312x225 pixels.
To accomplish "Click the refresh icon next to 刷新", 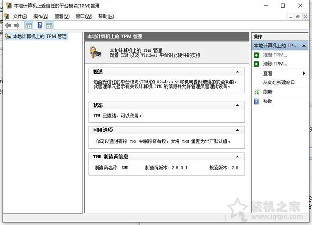I will (256, 92).
